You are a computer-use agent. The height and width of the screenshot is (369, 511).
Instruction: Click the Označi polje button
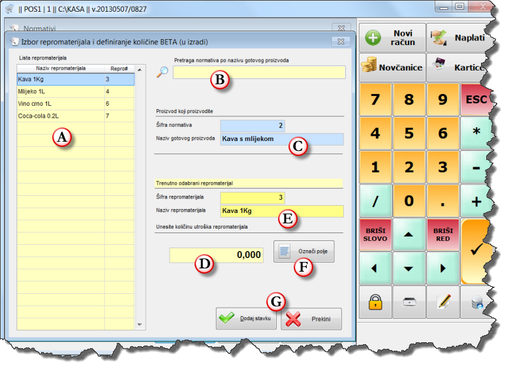303,251
